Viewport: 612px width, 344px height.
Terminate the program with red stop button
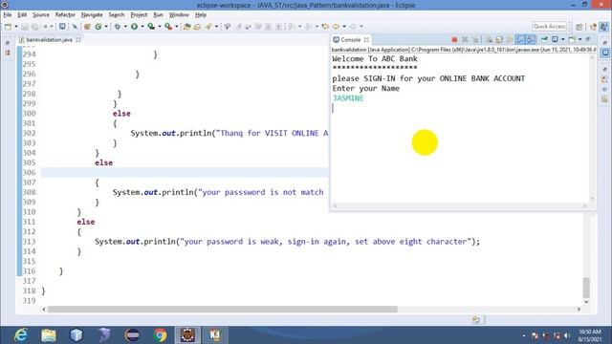[454, 40]
